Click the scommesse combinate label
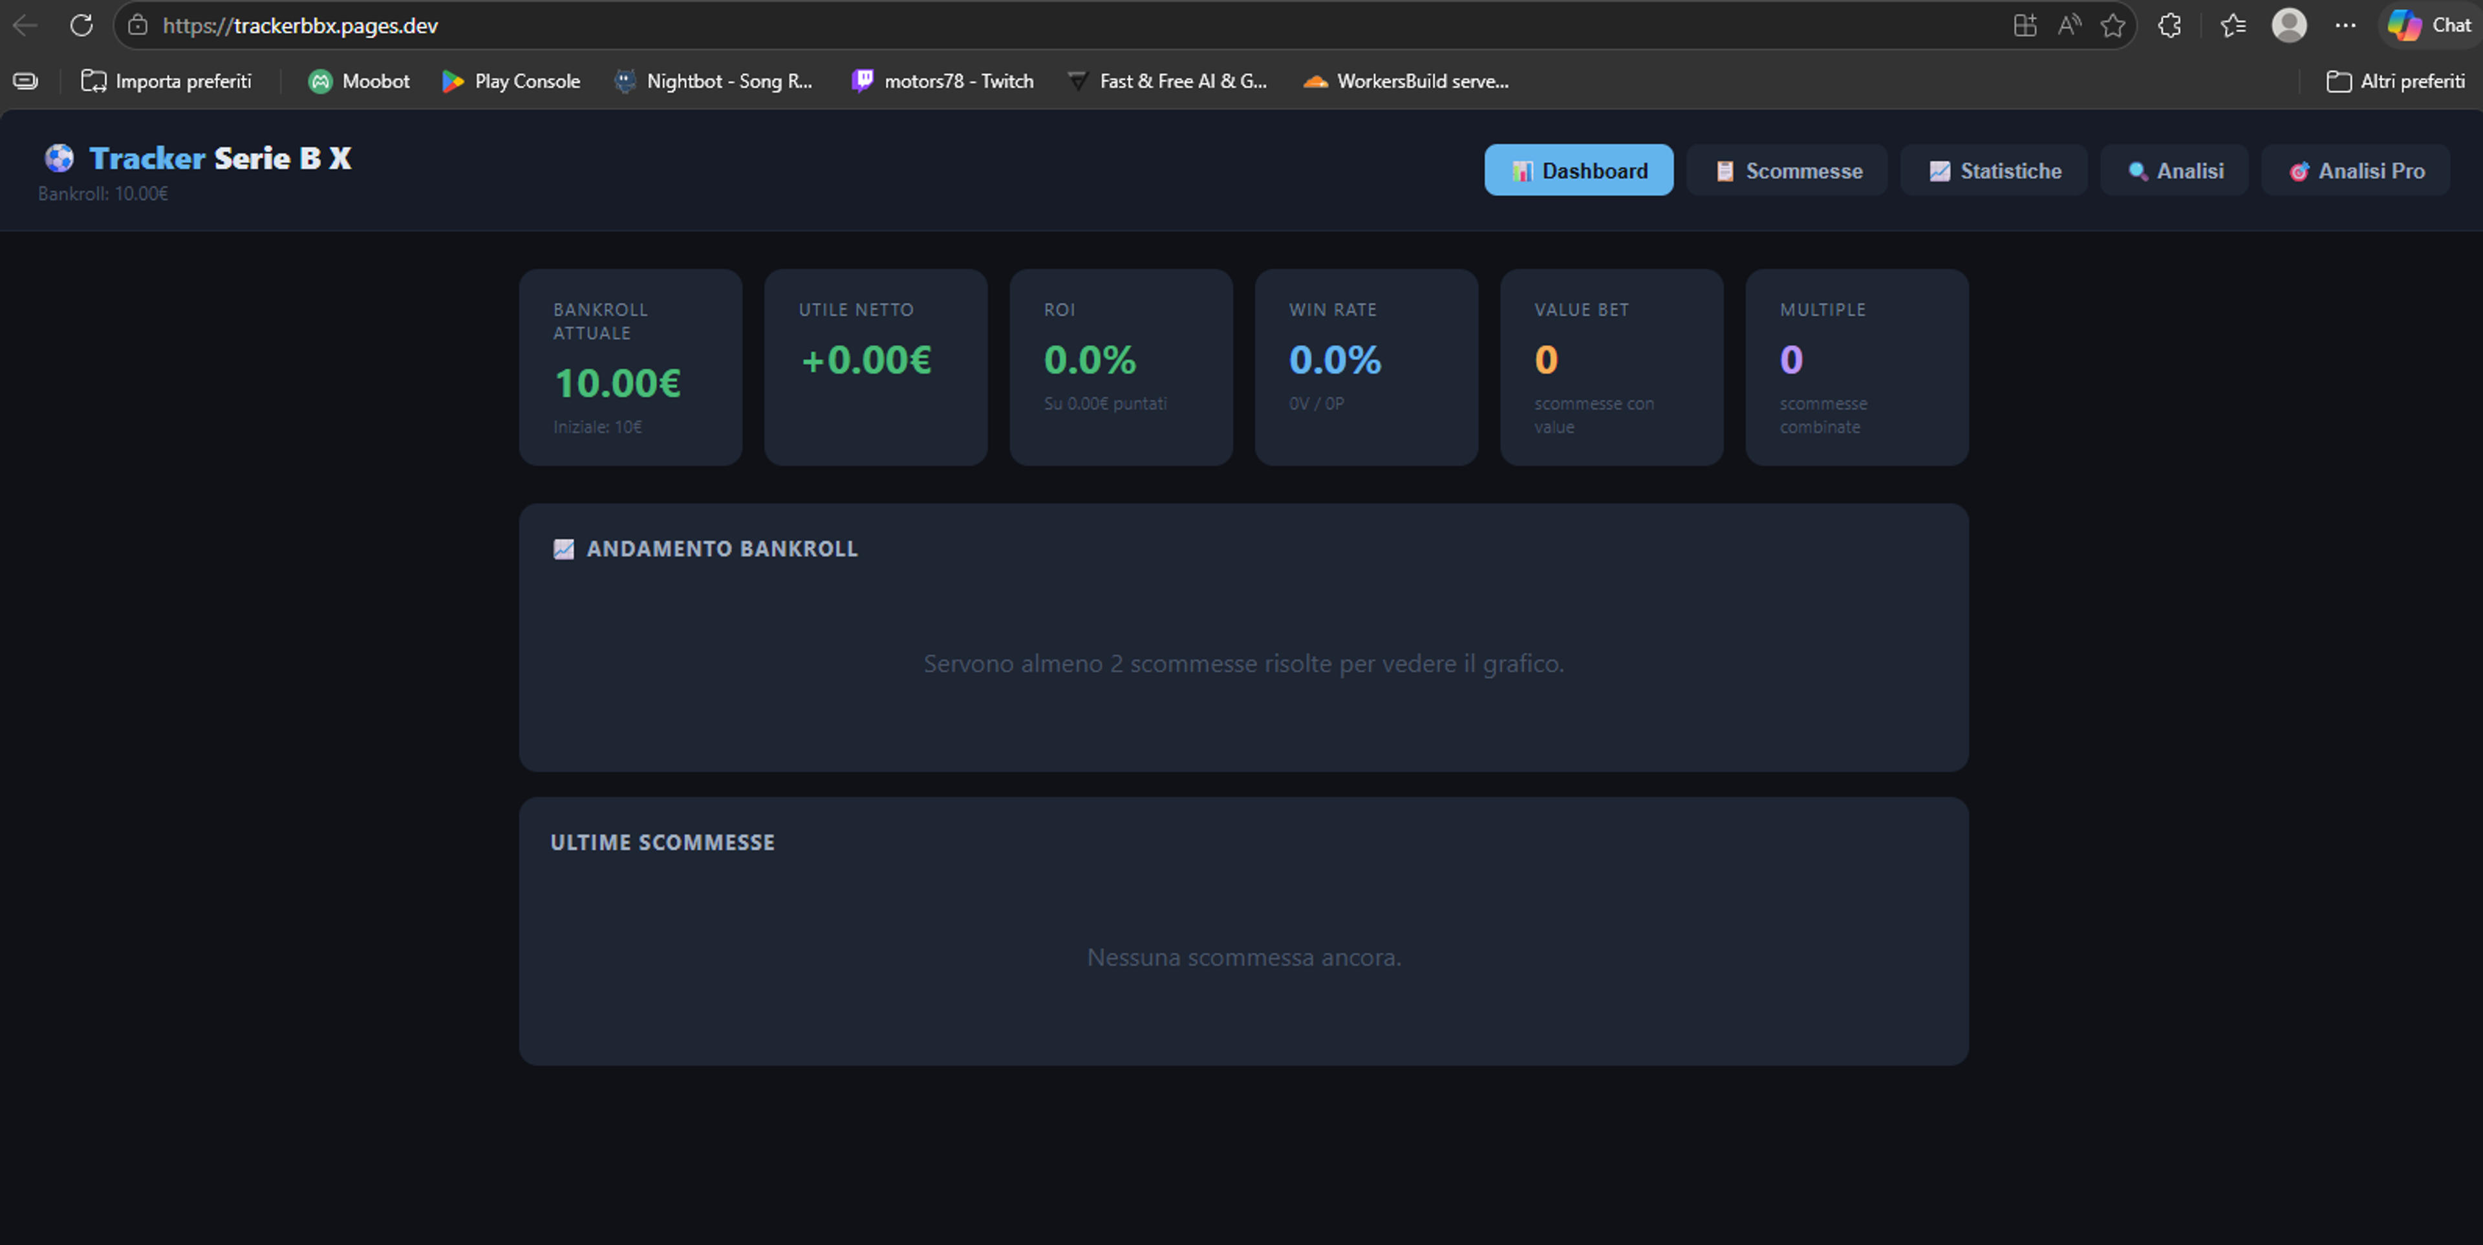 point(1823,415)
